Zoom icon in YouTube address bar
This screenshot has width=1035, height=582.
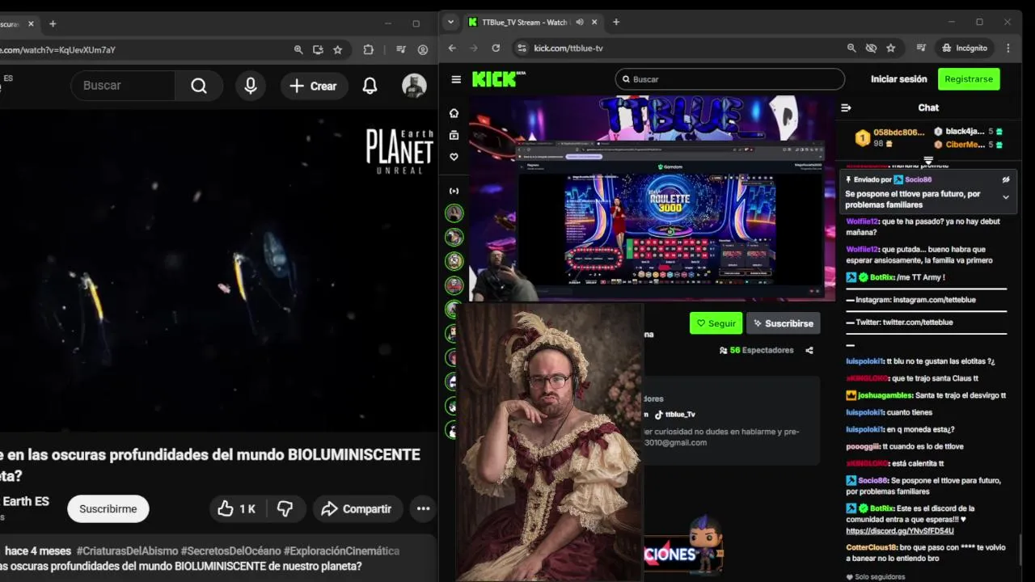click(x=298, y=50)
